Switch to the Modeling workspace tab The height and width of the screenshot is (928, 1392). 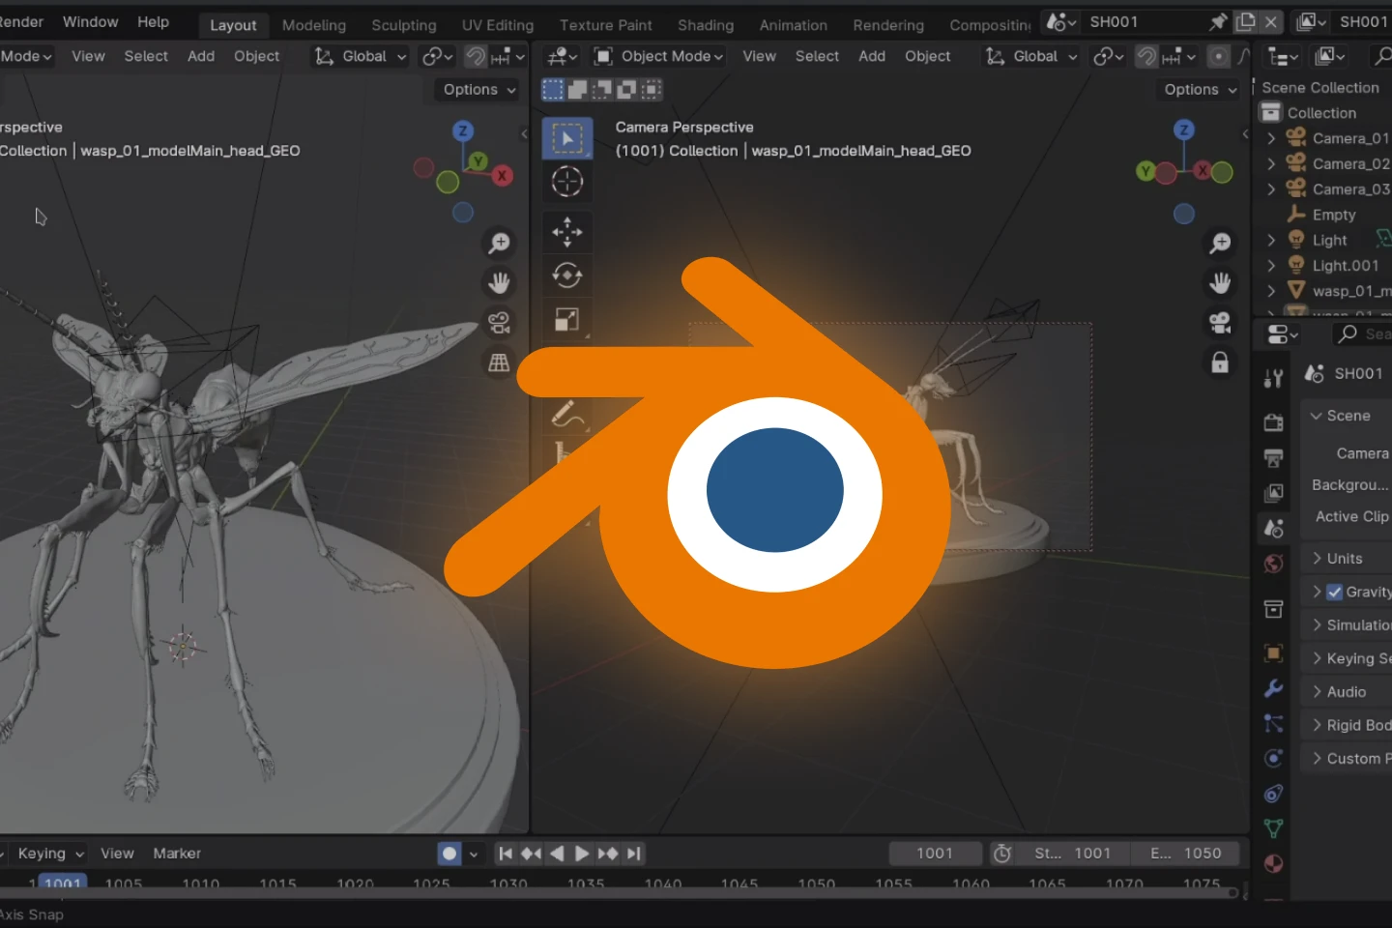click(x=314, y=25)
